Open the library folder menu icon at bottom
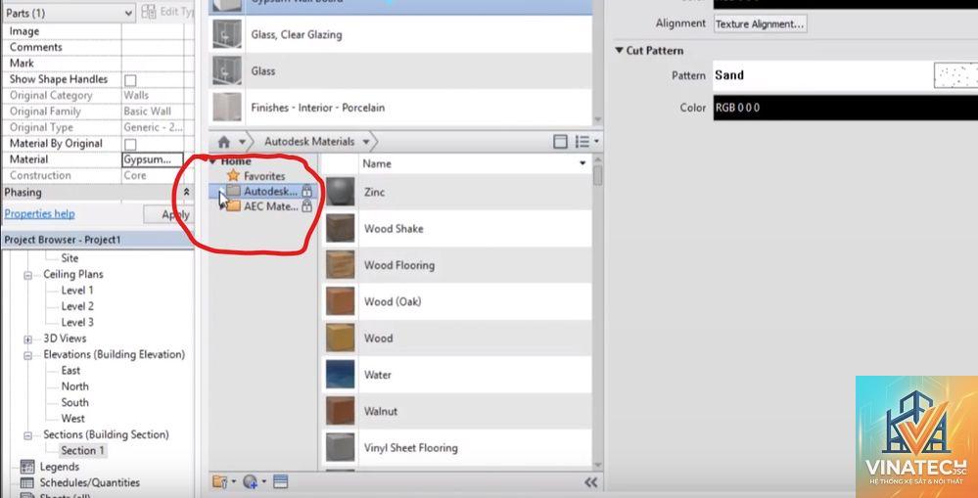Image resolution: width=978 pixels, height=498 pixels. [x=222, y=481]
